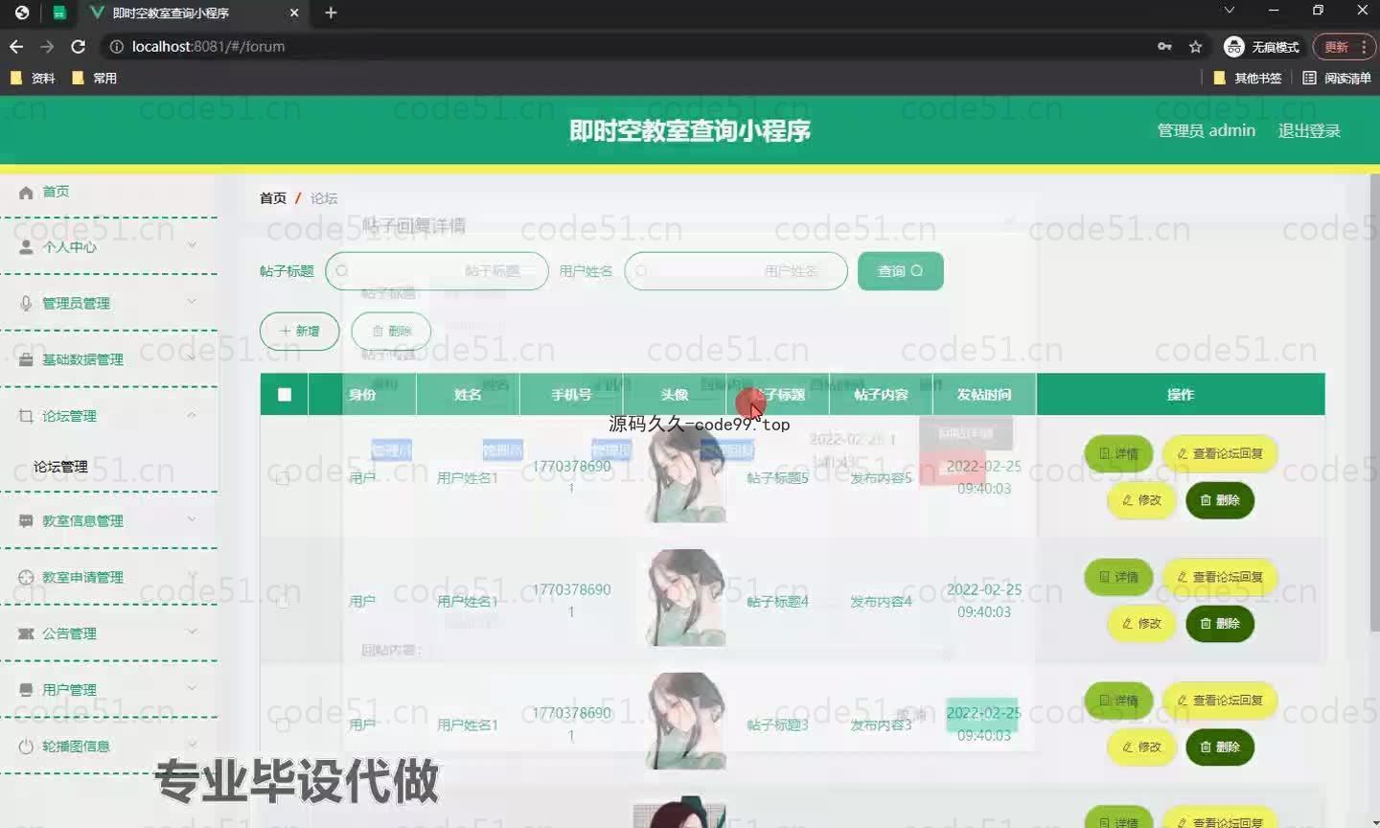Click 查看论坛回复 for 帖子标题5 row
This screenshot has width=1380, height=828.
1220,453
